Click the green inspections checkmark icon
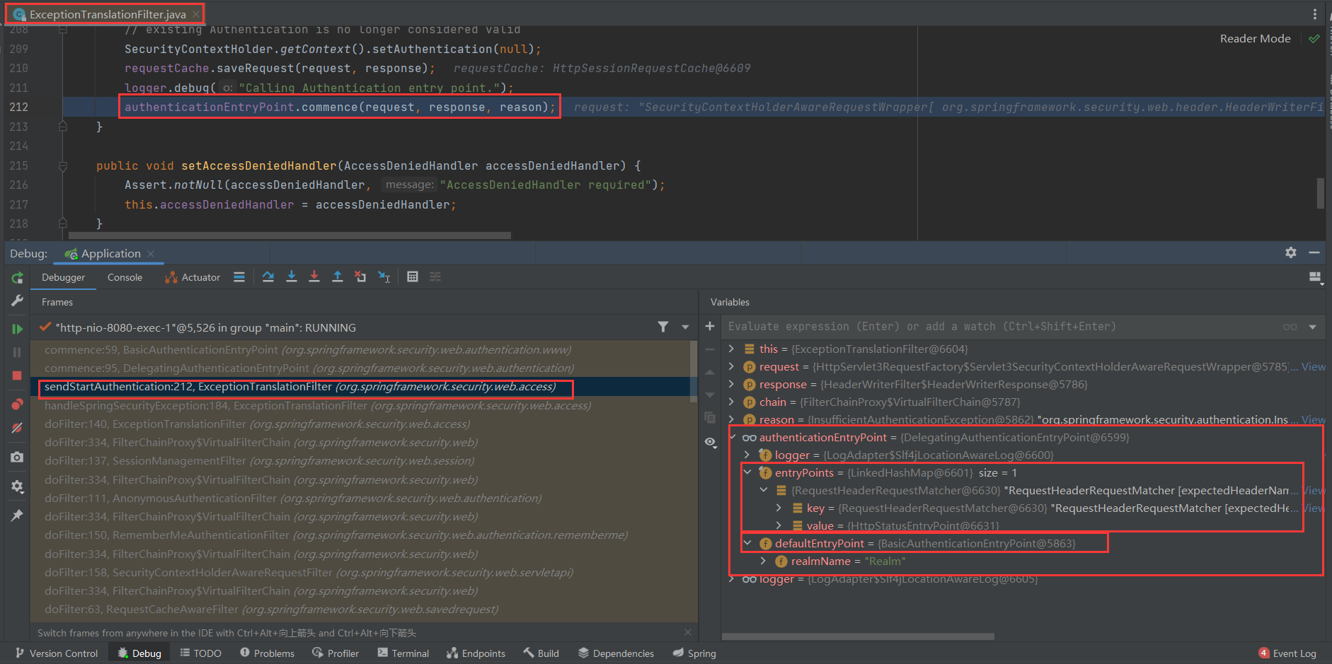1332x664 pixels. click(x=1314, y=39)
